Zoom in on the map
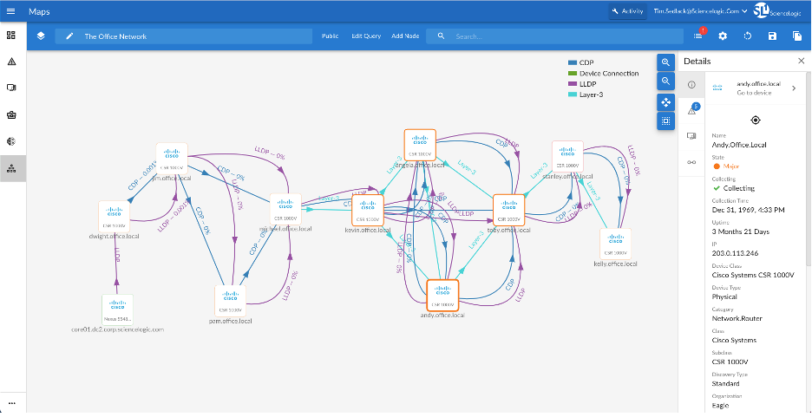Viewport: 812px width, 417px height. click(x=666, y=62)
